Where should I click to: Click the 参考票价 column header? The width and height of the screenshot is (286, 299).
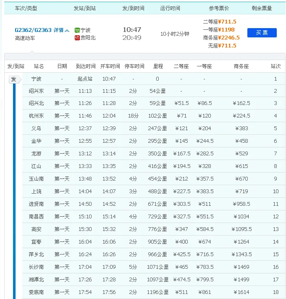(x=219, y=8)
